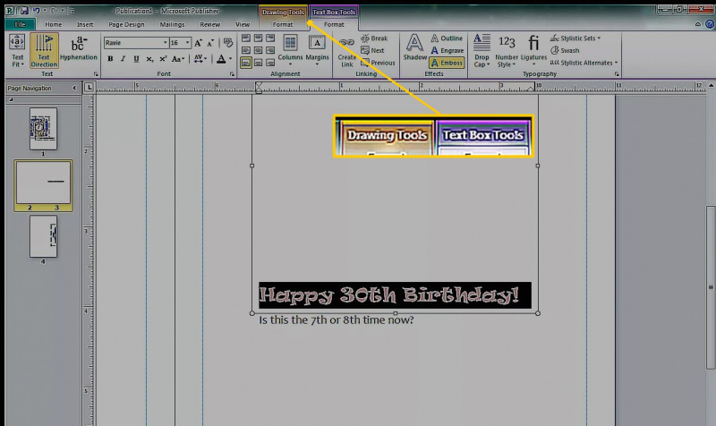
Task: Open the Typography dialog launcher
Action: point(617,74)
